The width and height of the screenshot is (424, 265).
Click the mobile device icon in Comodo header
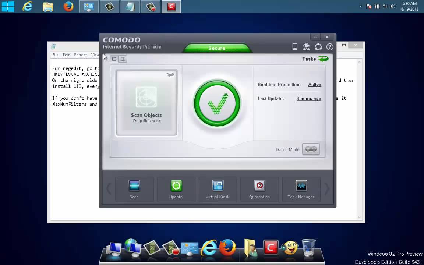[x=295, y=47]
